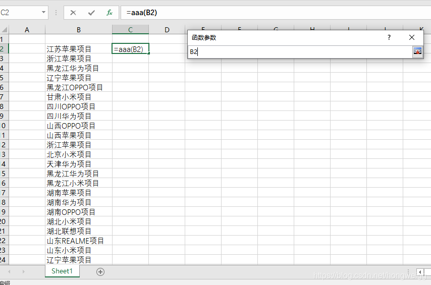Click cell 山西苹果项目
This screenshot has width=431, height=285.
pos(79,135)
